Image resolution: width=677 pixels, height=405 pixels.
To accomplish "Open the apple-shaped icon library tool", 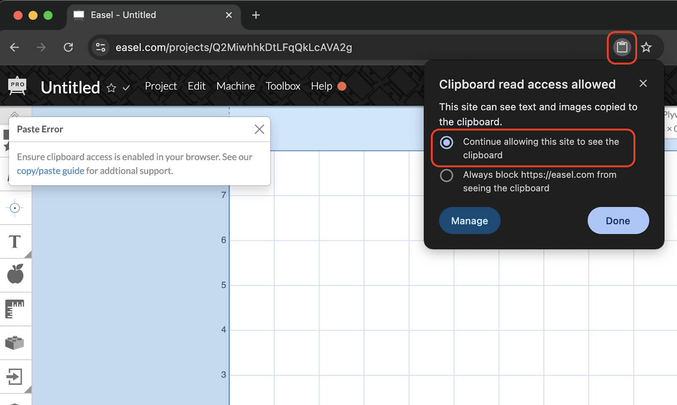I will 15,275.
